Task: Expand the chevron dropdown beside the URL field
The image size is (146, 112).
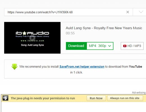Action: [141, 12]
